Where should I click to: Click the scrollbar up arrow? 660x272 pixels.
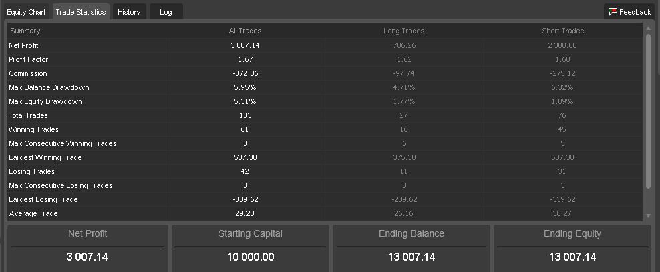[x=648, y=29]
